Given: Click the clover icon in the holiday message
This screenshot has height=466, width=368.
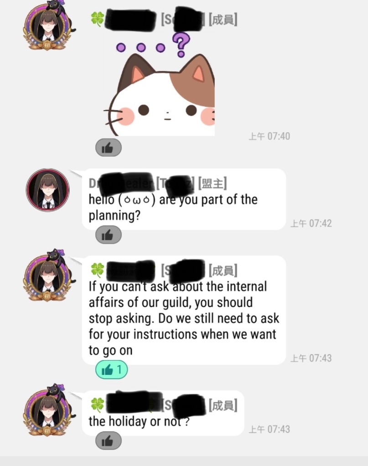Looking at the screenshot, I should click(x=97, y=405).
